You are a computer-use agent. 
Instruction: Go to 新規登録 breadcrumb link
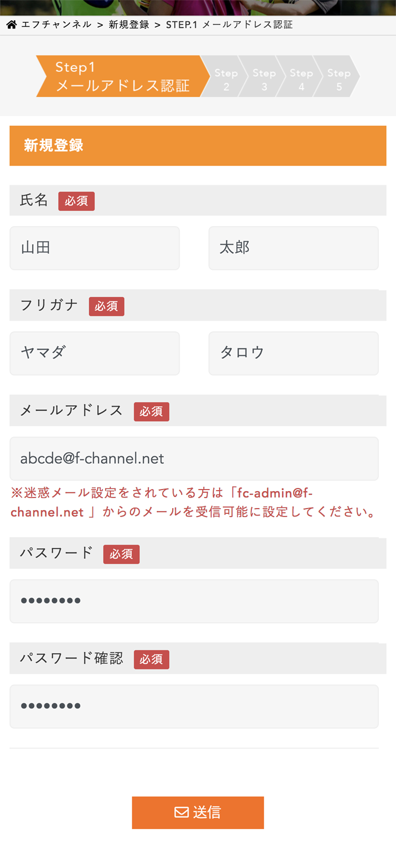(129, 24)
